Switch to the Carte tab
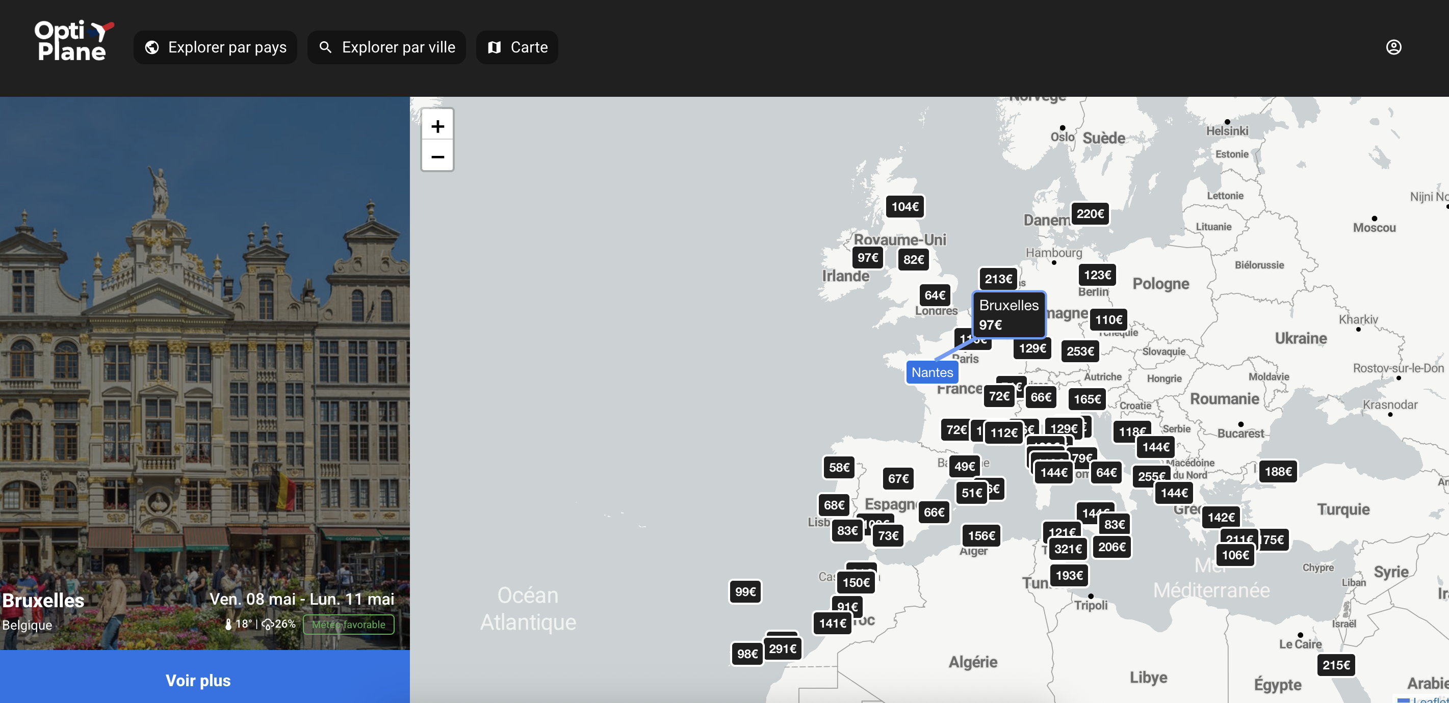 pos(516,47)
